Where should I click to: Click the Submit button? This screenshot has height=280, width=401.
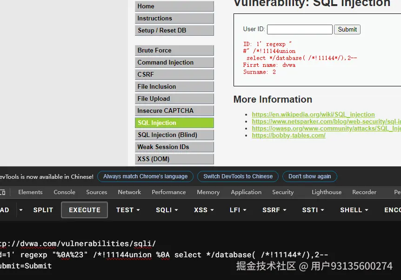pos(347,29)
